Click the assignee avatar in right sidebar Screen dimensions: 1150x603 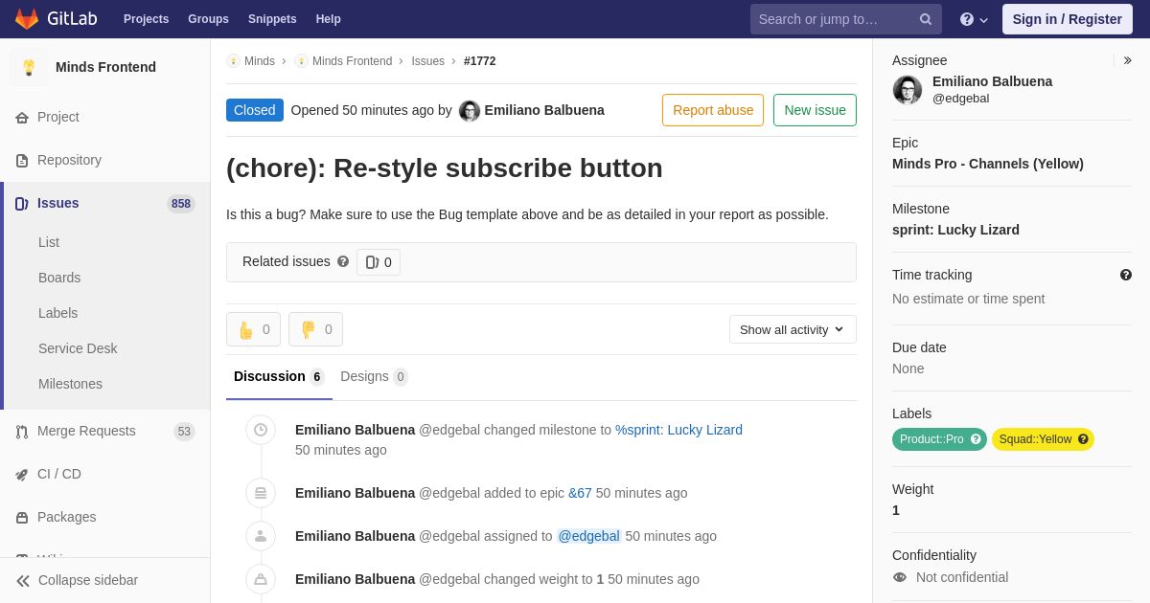tap(908, 90)
